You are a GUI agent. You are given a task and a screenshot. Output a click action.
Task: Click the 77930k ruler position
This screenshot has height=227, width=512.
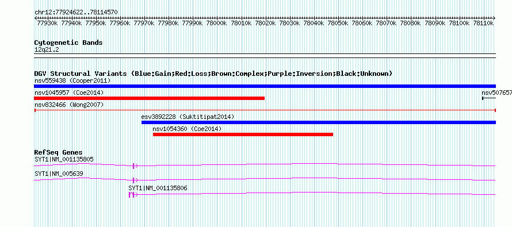[x=47, y=23]
